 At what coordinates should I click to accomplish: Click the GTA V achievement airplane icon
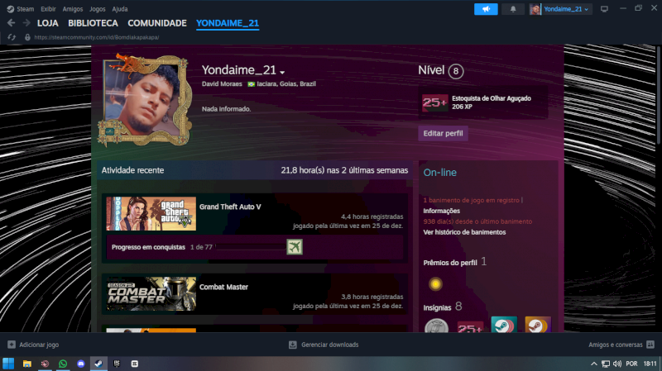[x=295, y=246]
